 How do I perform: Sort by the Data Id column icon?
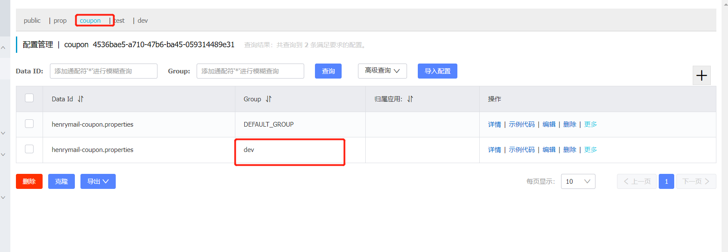tap(80, 99)
